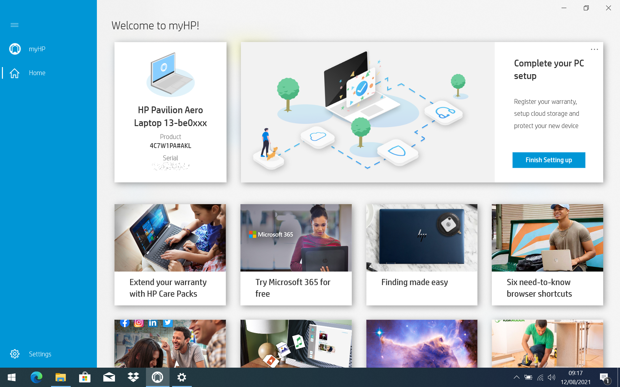Click the Microsoft 365 card image

296,238
